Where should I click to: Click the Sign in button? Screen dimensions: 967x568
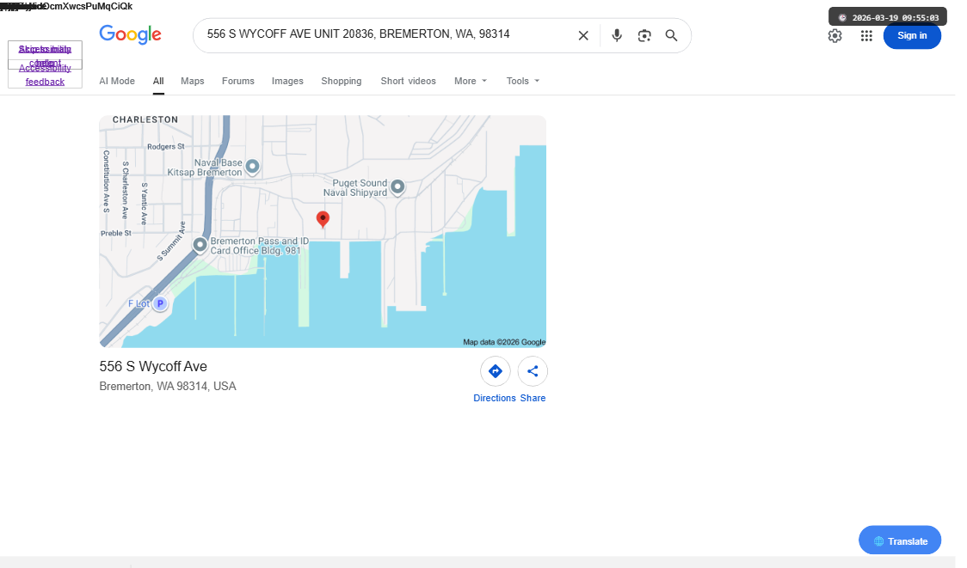[x=912, y=36]
